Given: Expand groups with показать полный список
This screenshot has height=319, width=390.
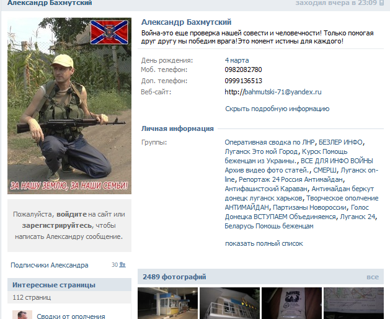Looking at the screenshot, I should pyautogui.click(x=264, y=243).
